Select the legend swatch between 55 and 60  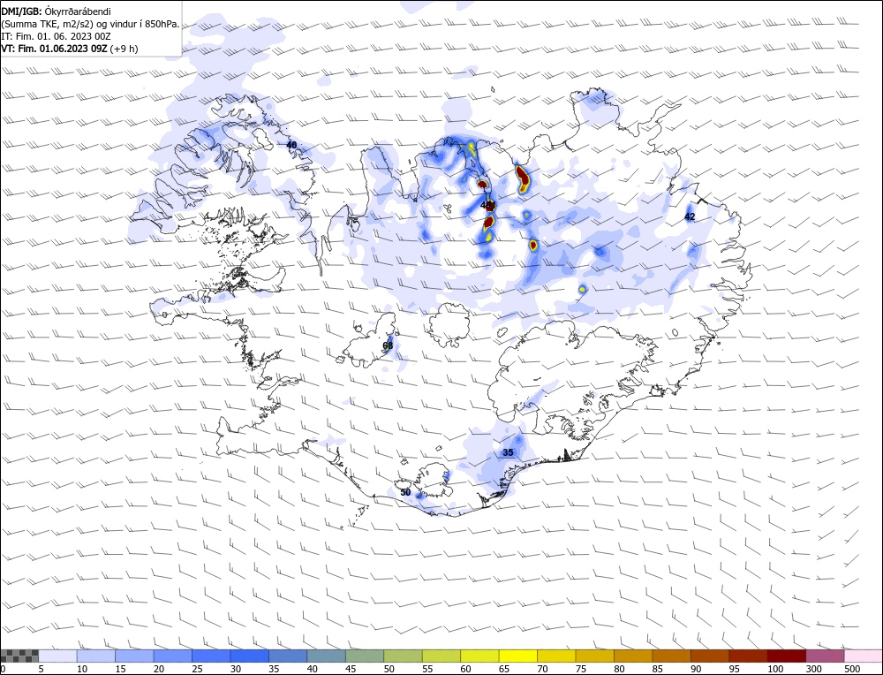coord(441,656)
